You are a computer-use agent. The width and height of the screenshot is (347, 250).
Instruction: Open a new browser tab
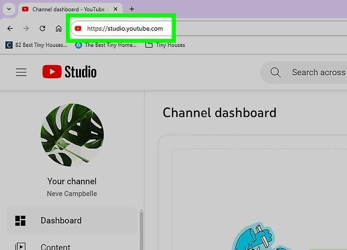132,9
